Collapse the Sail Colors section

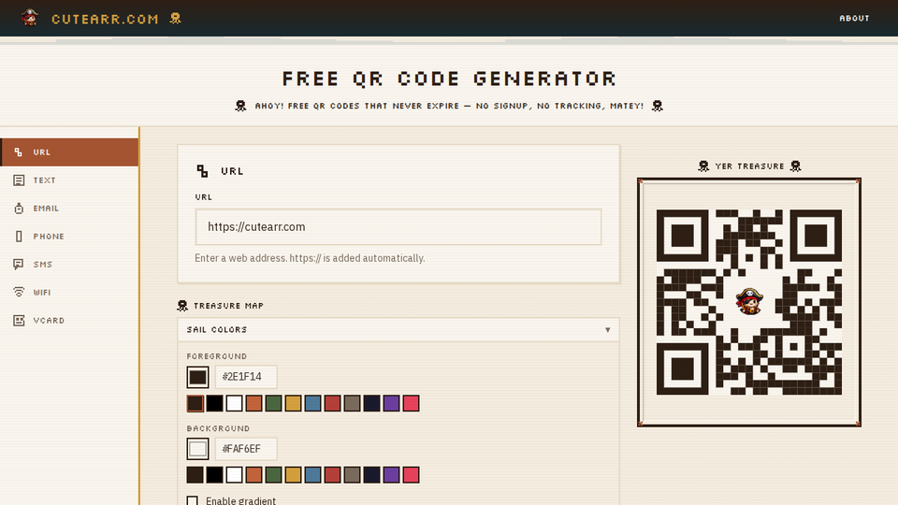pos(398,330)
